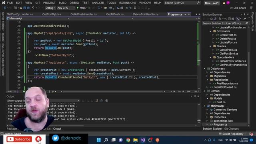Click the Visual Studio logo icon
This screenshot has width=256, height=144.
point(4,3)
